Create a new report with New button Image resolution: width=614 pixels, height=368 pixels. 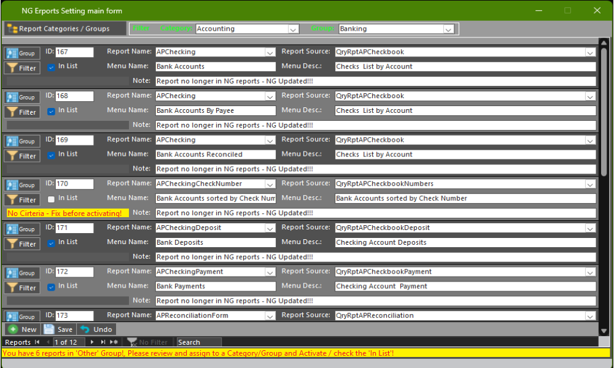point(22,329)
